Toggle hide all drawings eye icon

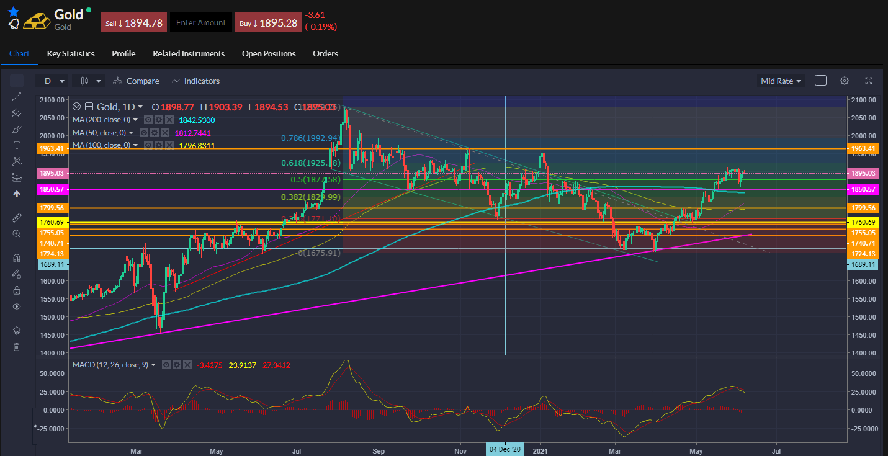coord(17,306)
